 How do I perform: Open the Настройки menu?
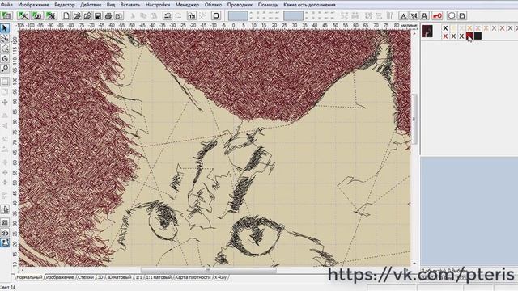[158, 5]
